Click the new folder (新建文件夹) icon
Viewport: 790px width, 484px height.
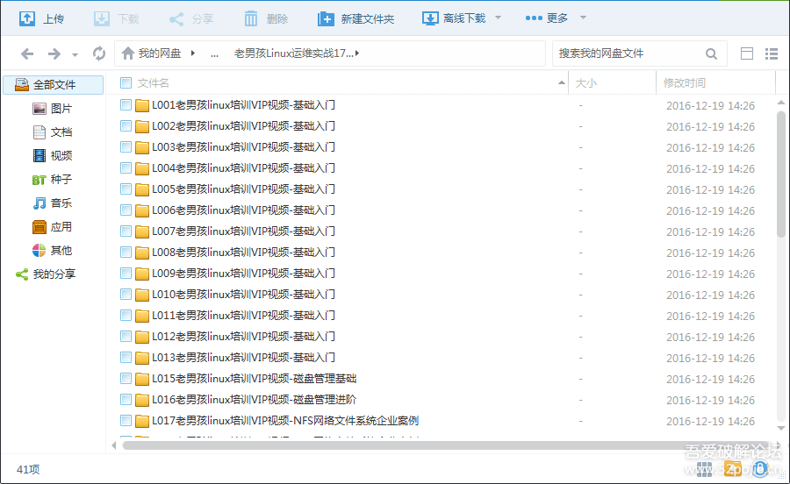coord(326,18)
